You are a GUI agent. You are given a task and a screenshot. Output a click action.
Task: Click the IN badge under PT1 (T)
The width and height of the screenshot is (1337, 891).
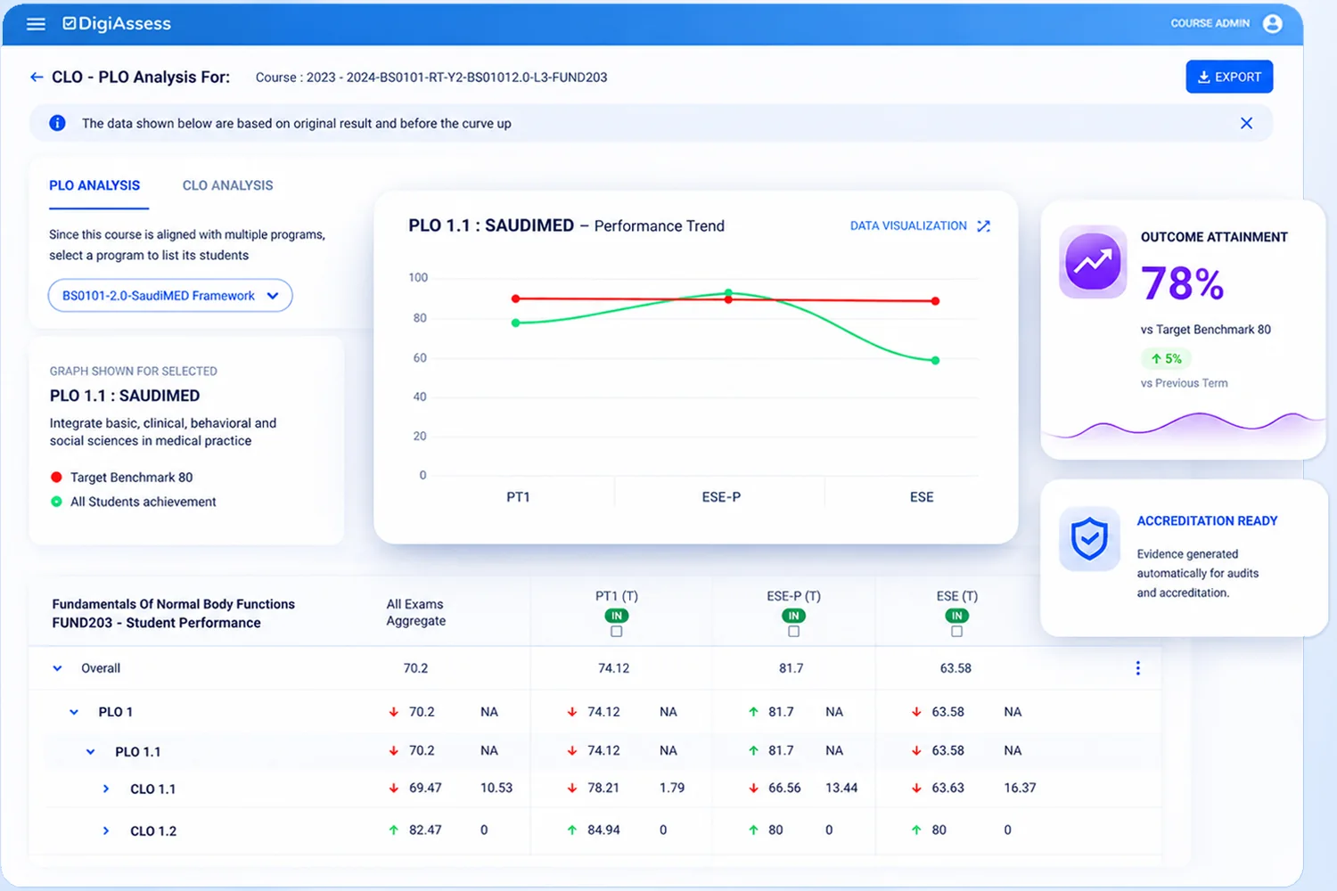(x=616, y=616)
